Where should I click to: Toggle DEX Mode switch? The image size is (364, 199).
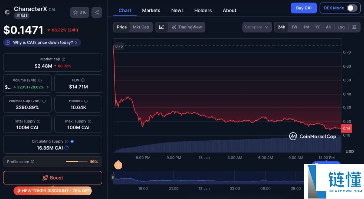coord(352,8)
